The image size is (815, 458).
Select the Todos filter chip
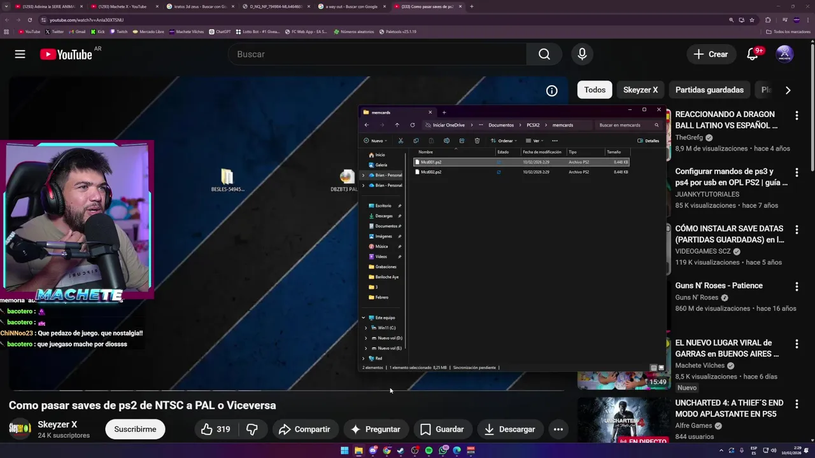(x=595, y=90)
